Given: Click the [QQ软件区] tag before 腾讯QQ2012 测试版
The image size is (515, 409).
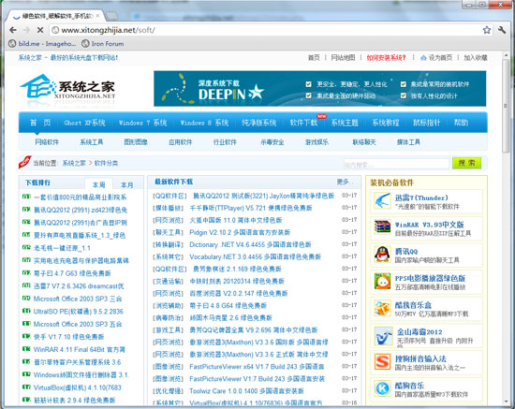Looking at the screenshot, I should (x=169, y=196).
